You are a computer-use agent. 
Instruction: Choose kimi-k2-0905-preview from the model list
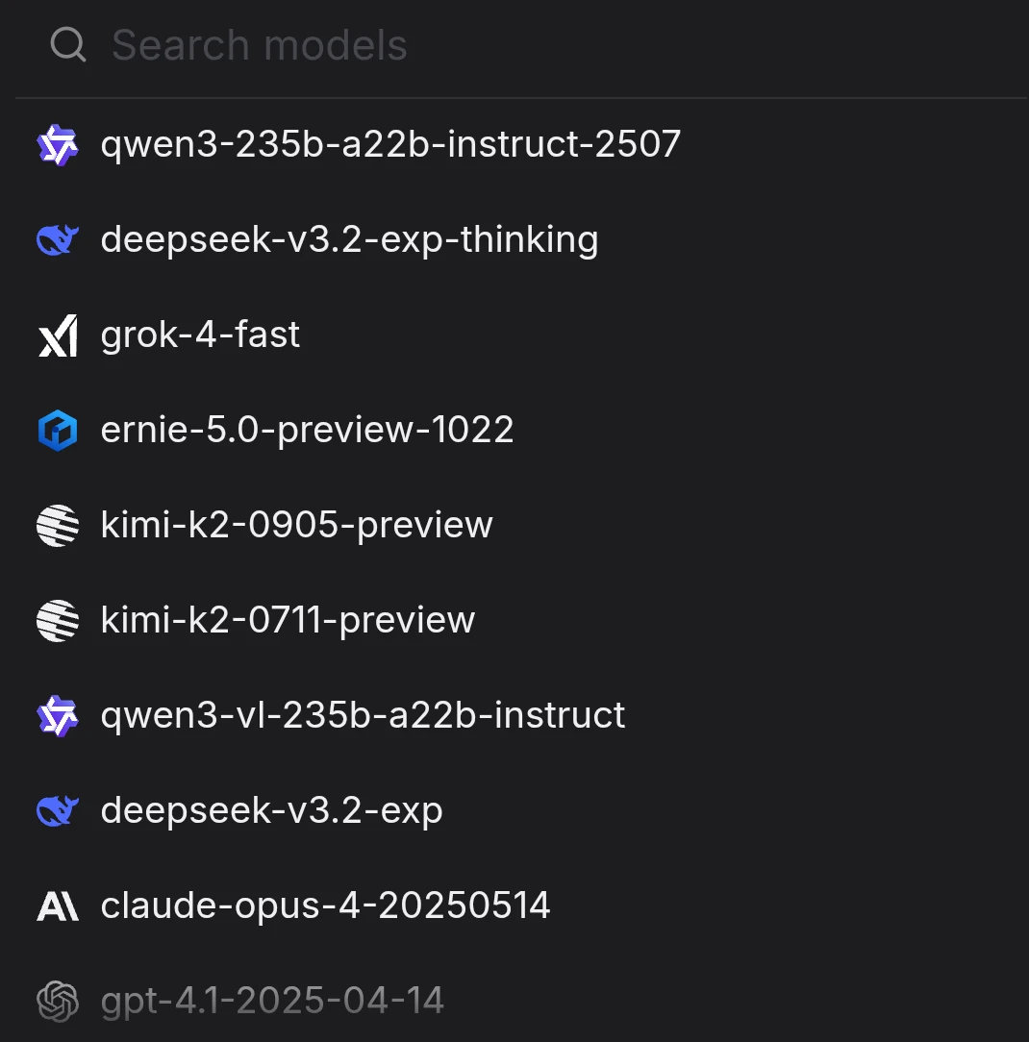[x=296, y=526]
